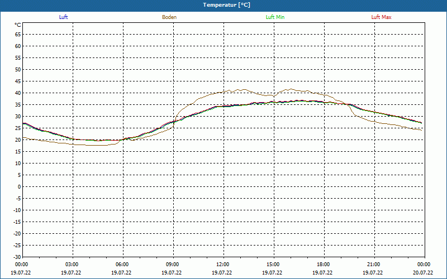Image resolution: width=447 pixels, height=279 pixels.
Task: Click the 25 y-axis value
Action: [18, 128]
